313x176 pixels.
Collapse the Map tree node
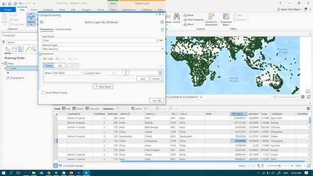coord(3,64)
